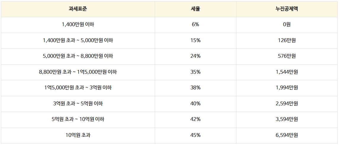Click the 세율 column header
Image resolution: width=340 pixels, height=145 pixels.
tap(196, 9)
